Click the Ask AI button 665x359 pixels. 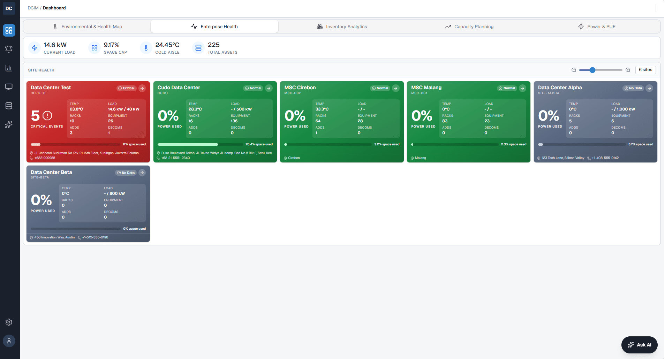click(x=639, y=345)
